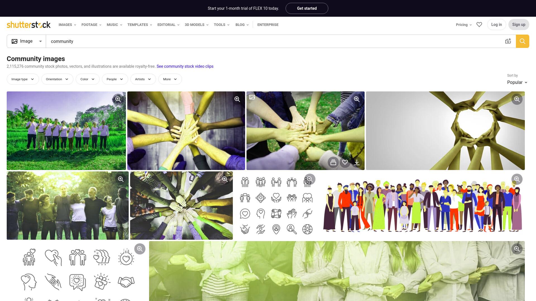536x301 pixels.
Task: Expand the Artists filter
Action: 143,79
